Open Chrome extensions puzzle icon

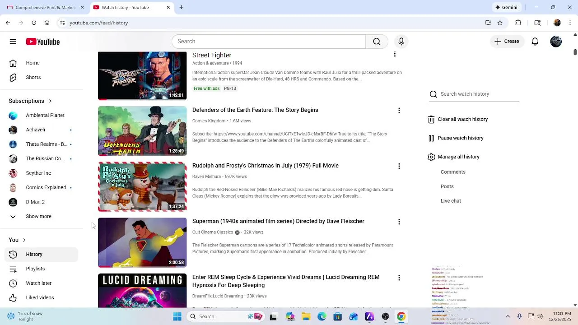[x=518, y=23]
